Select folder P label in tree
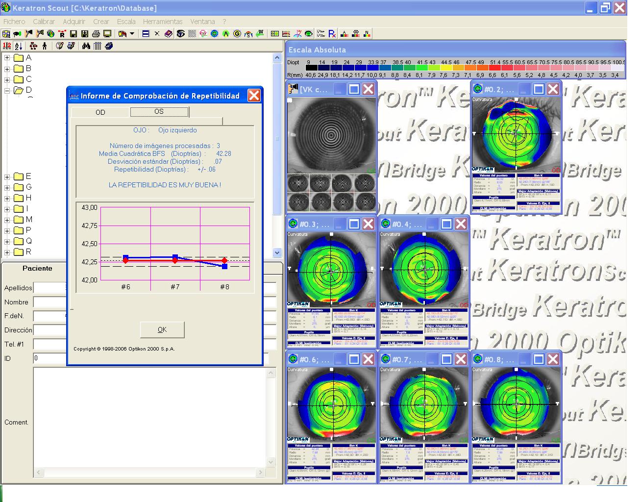This screenshot has height=502, width=640. click(28, 230)
